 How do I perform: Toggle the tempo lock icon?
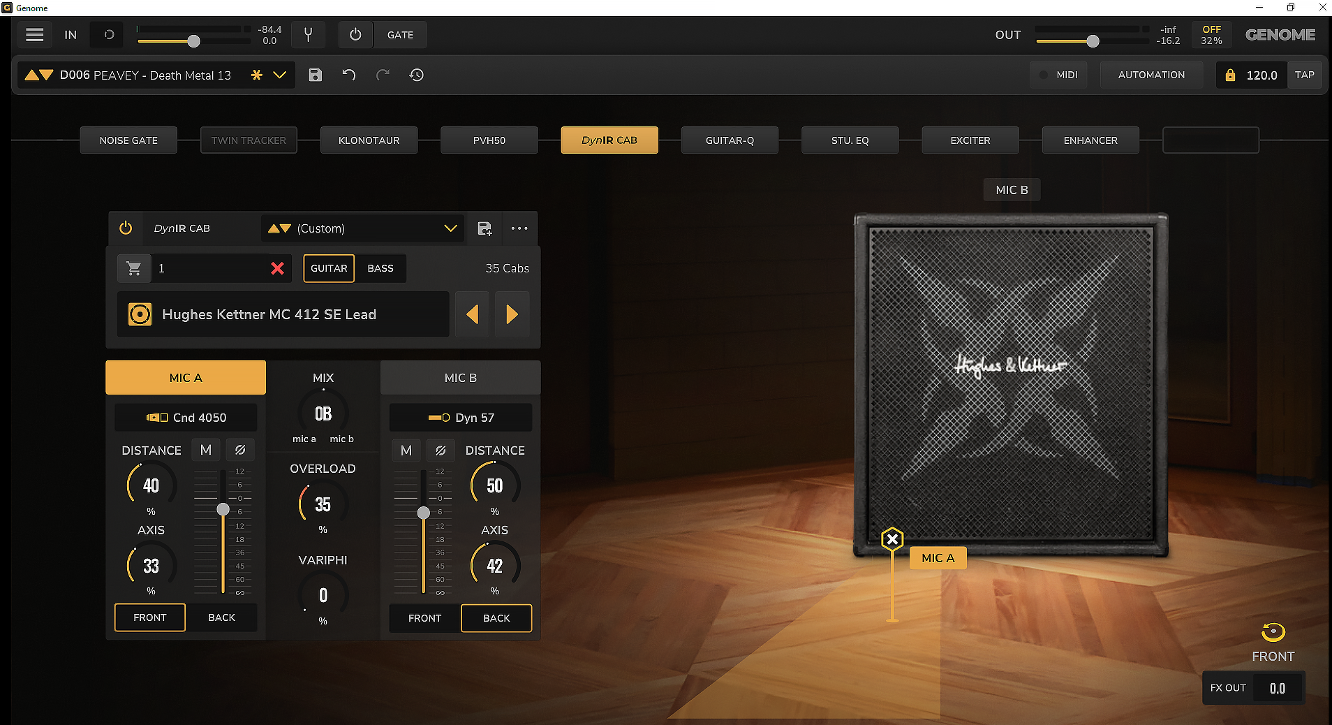click(1230, 75)
